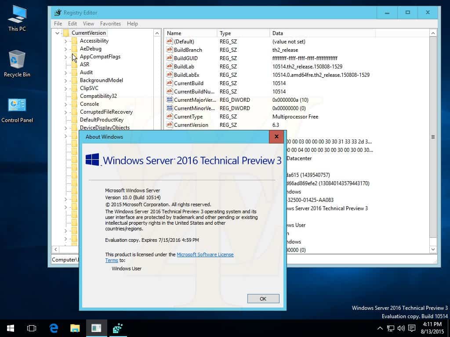The height and width of the screenshot is (337, 450).
Task: Click the (Default) string value icon
Action: [x=169, y=41]
